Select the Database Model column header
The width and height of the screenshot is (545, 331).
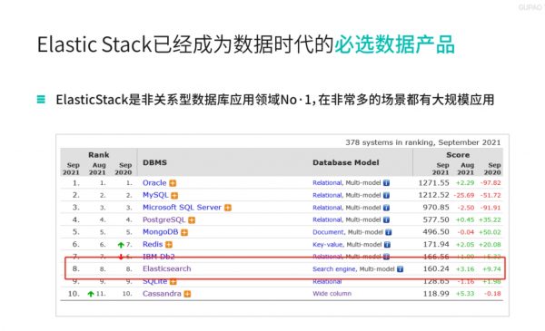(346, 162)
